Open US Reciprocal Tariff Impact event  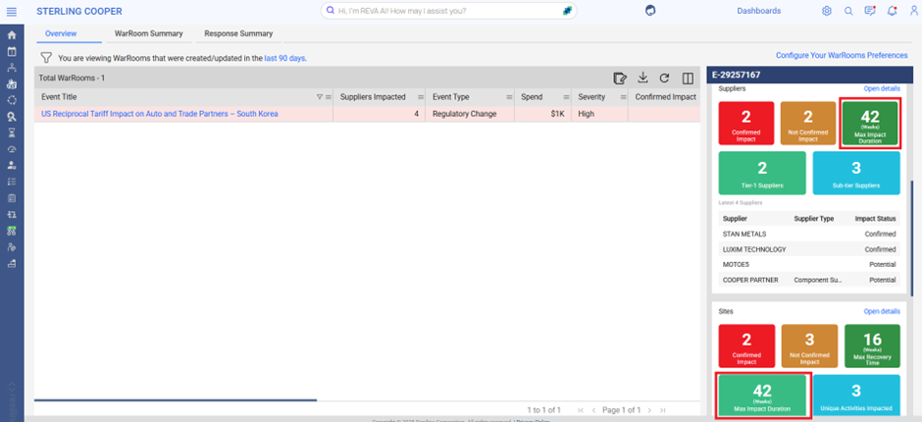159,114
